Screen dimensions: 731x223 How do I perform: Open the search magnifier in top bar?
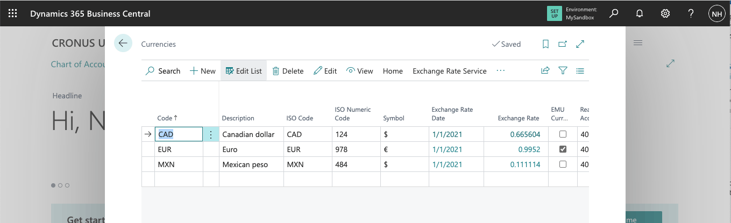pos(614,13)
